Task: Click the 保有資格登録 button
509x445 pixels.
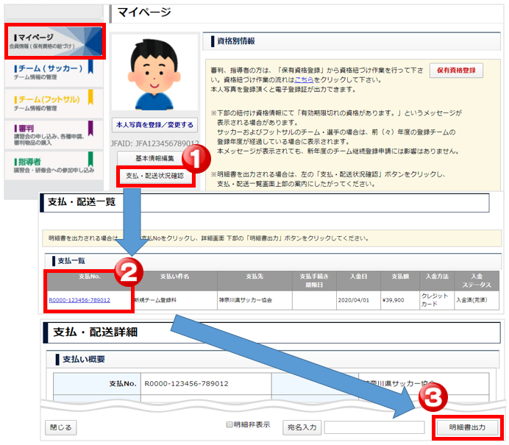Action: point(455,71)
